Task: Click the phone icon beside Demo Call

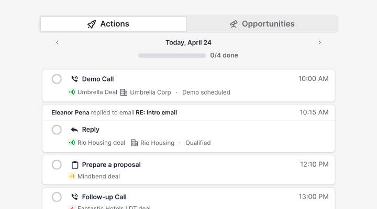Action: [75, 79]
